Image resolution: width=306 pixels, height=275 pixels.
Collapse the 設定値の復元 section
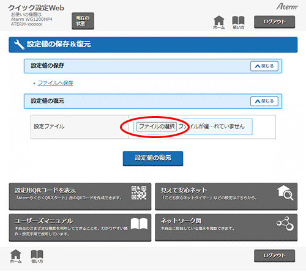coord(264,101)
